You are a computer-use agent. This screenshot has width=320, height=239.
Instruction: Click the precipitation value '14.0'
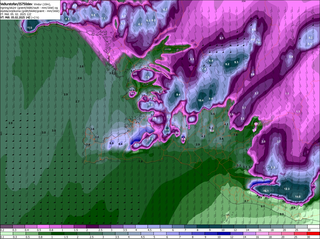(x=298, y=197)
